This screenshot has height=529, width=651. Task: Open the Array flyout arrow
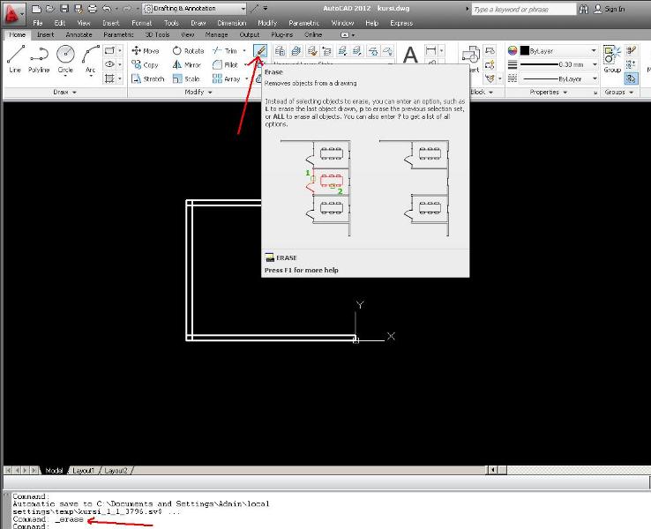247,78
